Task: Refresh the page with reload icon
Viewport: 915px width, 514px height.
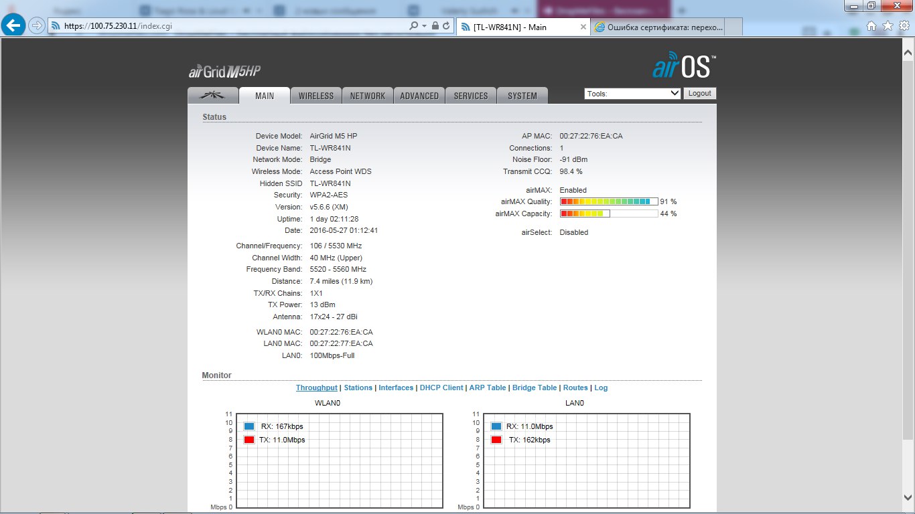Action: pos(447,25)
